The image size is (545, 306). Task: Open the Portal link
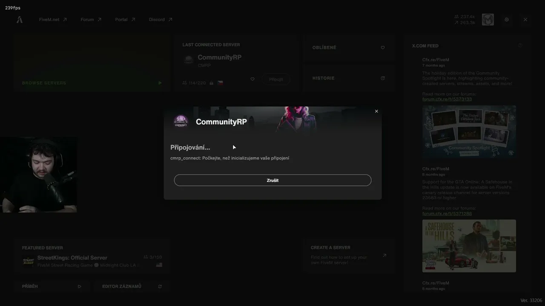[x=125, y=20]
